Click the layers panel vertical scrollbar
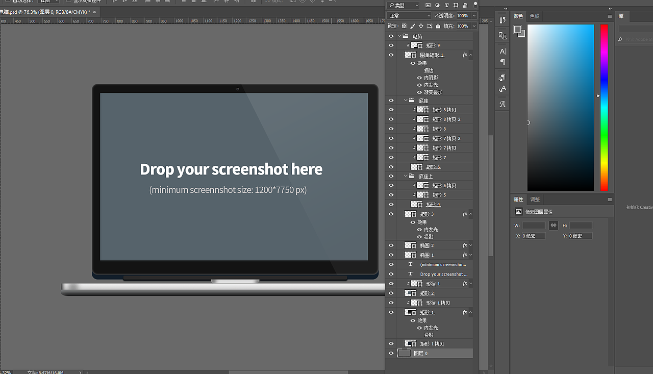 click(491, 195)
